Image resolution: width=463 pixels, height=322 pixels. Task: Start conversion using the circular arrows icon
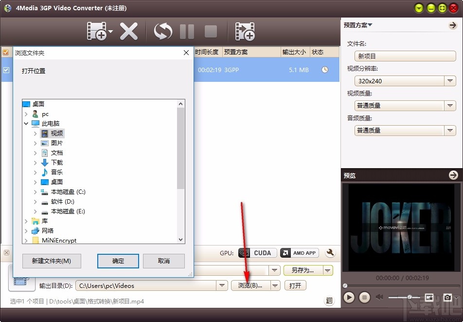(162, 31)
